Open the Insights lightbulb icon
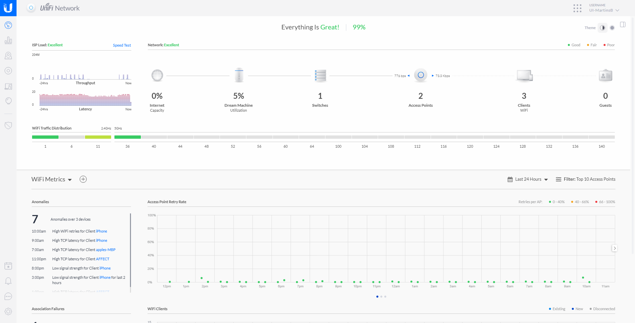Screen dimensions: 635x323 8,101
